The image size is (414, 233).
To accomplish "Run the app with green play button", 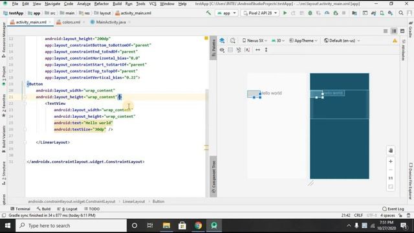I will coord(285,13).
